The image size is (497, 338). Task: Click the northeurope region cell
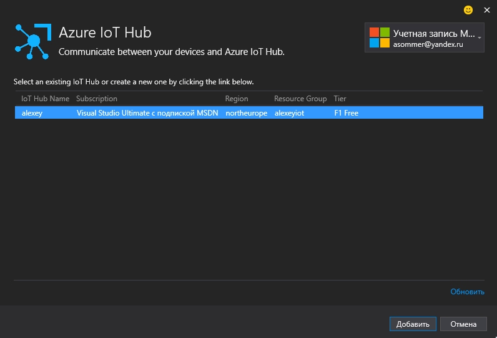246,113
